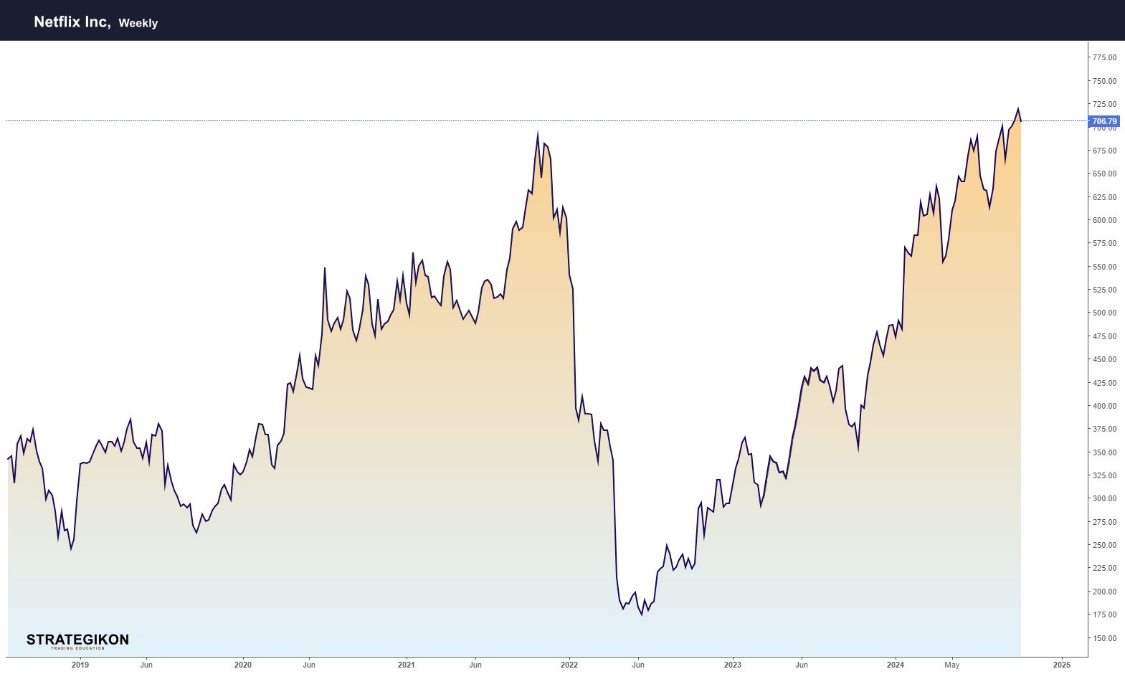Click the 2021 date axis label
Image resolution: width=1125 pixels, height=674 pixels.
406,665
